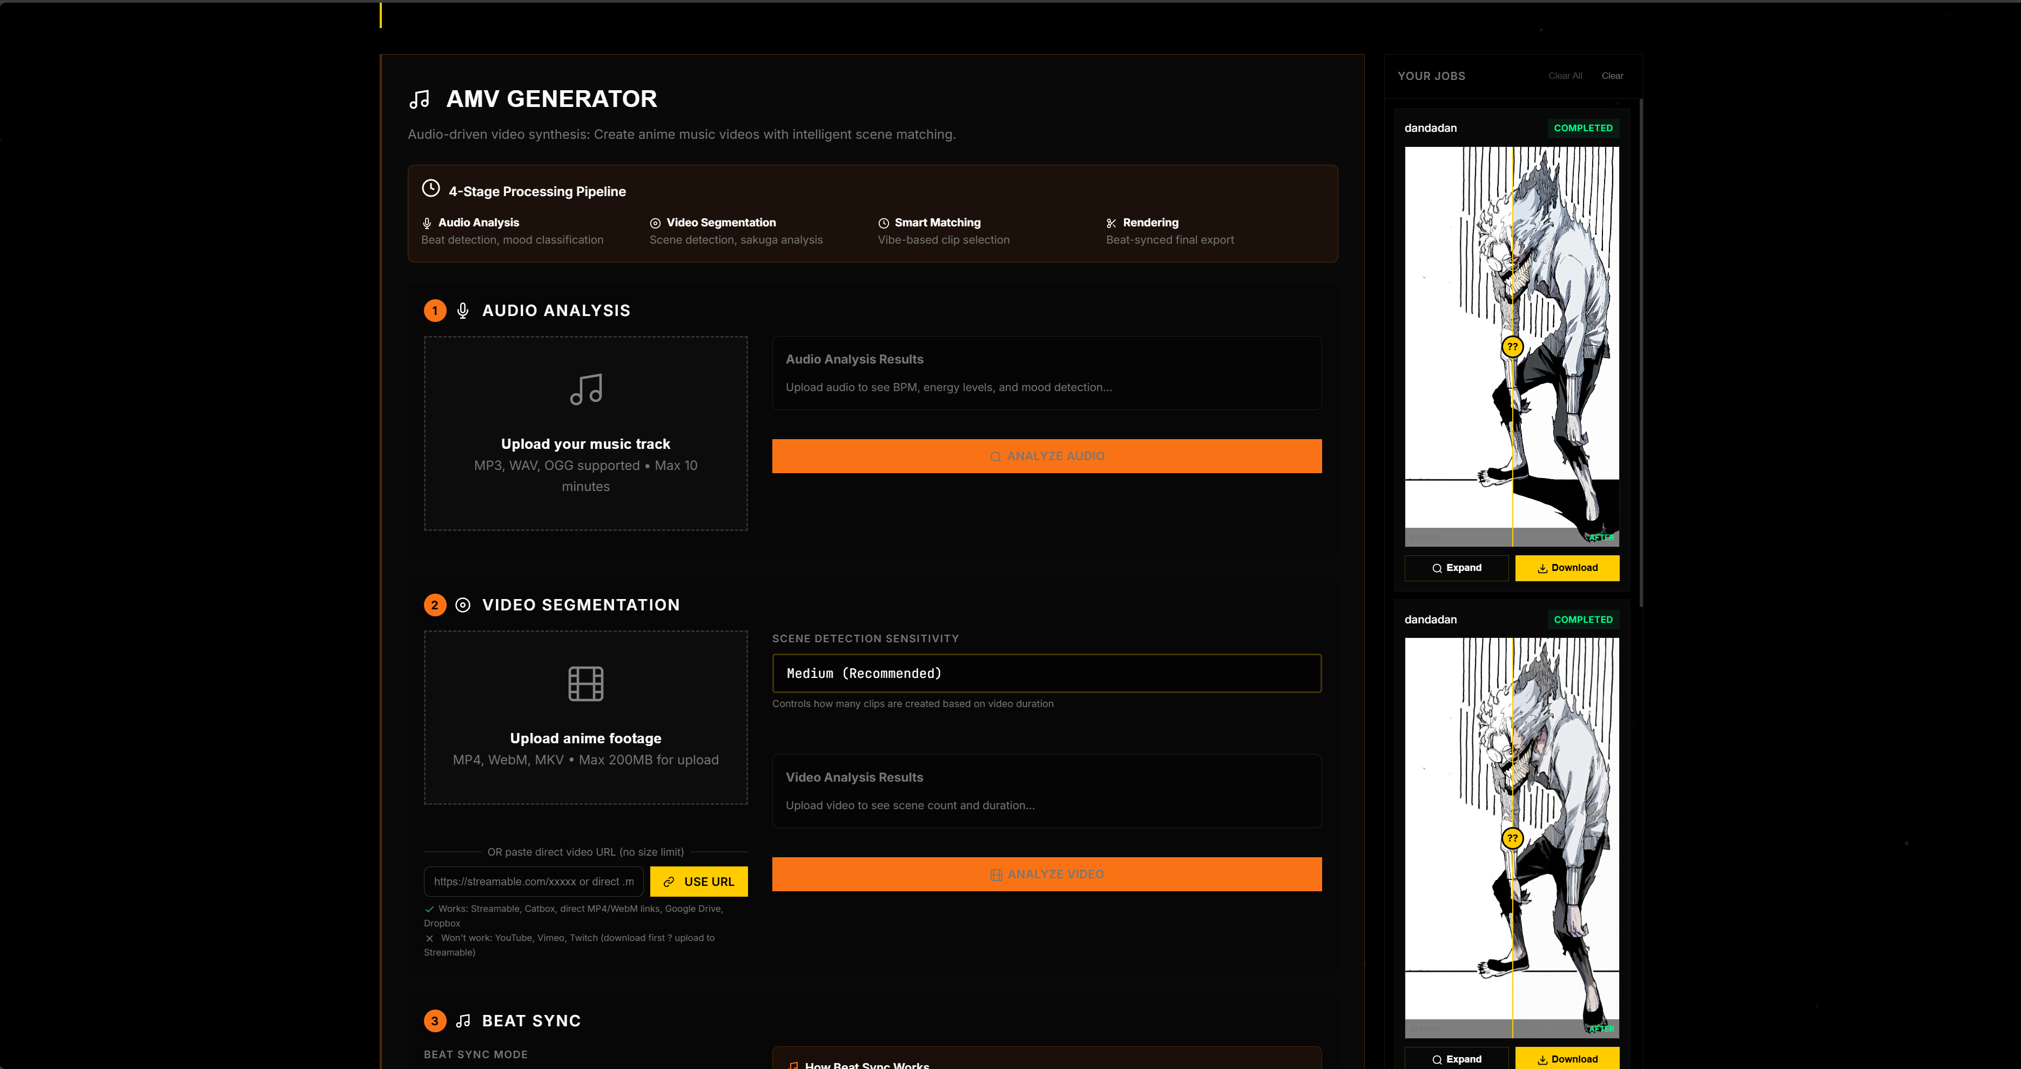Click the 'OR paste direct video URL' text

[585, 852]
